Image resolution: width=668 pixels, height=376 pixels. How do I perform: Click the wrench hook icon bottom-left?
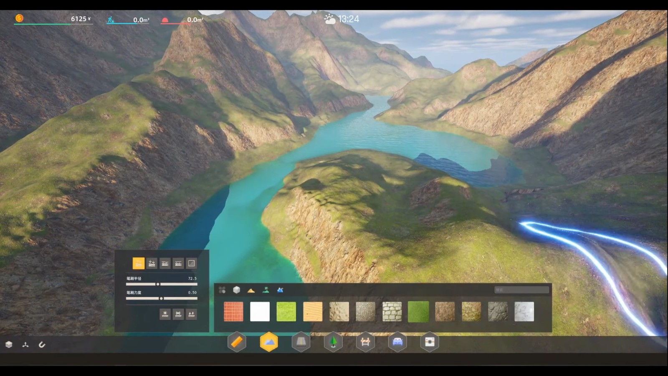point(42,345)
